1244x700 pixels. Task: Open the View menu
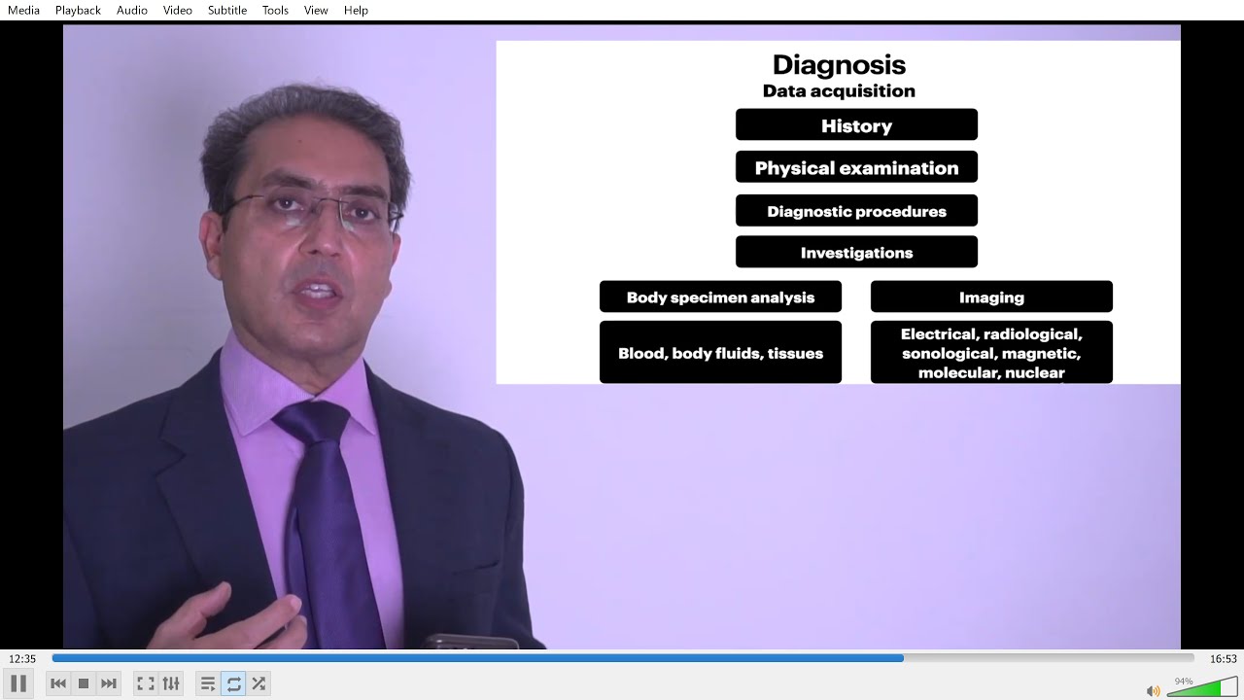(316, 10)
